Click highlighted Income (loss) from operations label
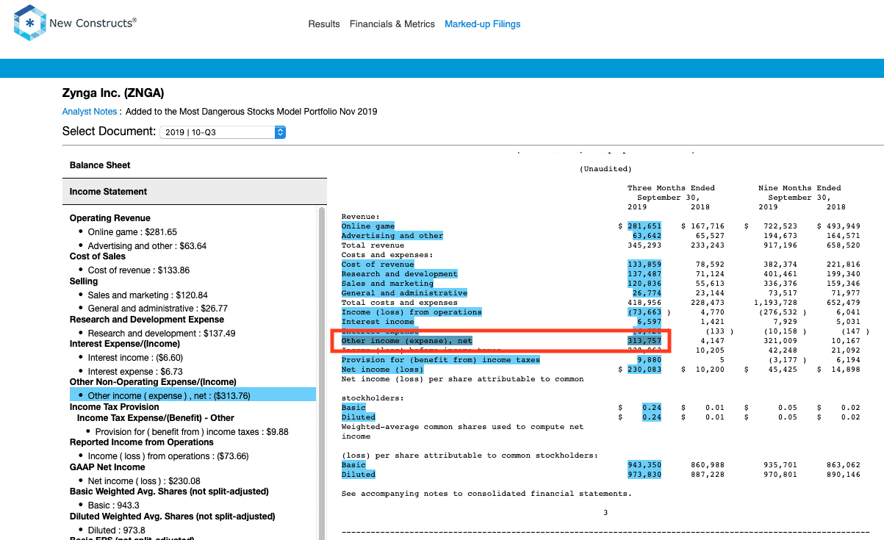 [x=412, y=312]
